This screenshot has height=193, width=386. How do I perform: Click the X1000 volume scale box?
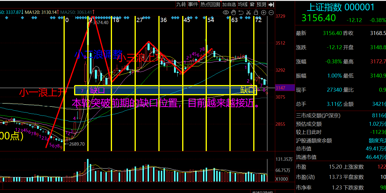tap(282, 179)
